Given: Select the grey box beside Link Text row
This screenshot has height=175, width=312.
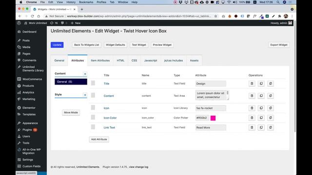Looking at the screenshot, I should click(93, 127).
